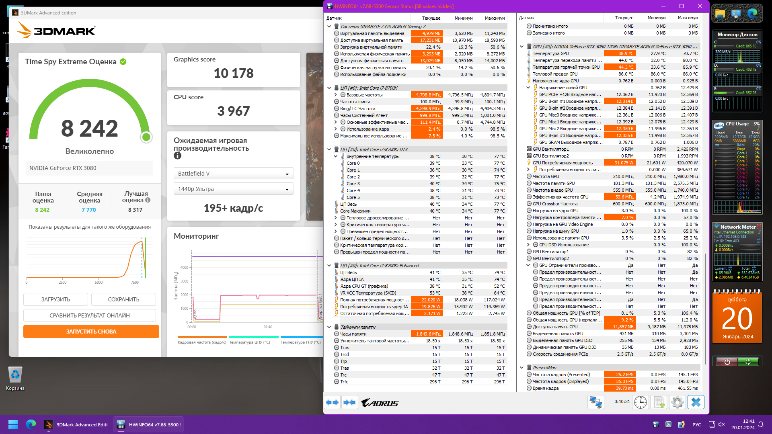Open HWiNFO sensor settings gear icon

pyautogui.click(x=678, y=402)
